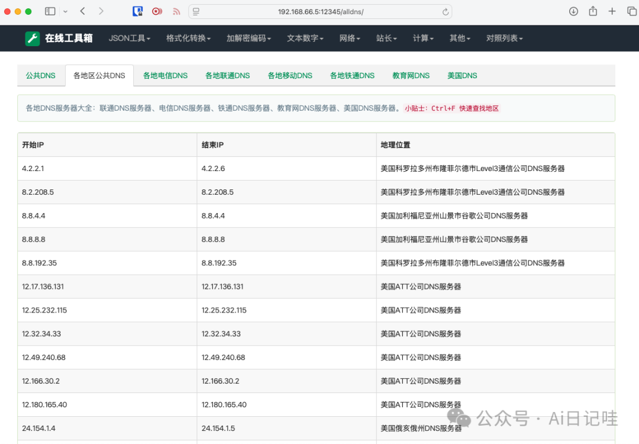
Task: Switch to the 美国DNS tab
Action: (463, 75)
